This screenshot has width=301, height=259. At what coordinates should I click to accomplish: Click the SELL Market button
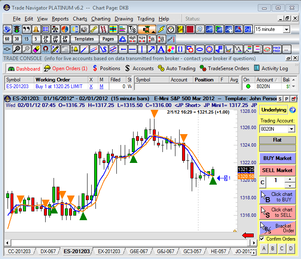click(x=278, y=170)
